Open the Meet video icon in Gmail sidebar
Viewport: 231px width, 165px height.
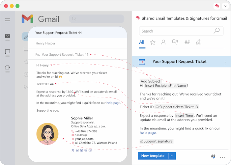coord(7,68)
